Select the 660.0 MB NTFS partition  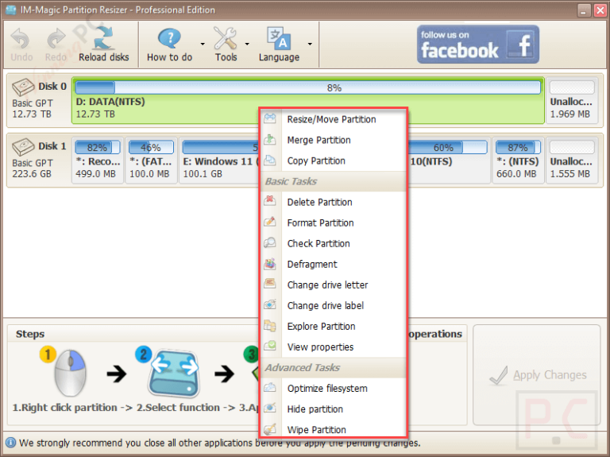click(x=518, y=160)
